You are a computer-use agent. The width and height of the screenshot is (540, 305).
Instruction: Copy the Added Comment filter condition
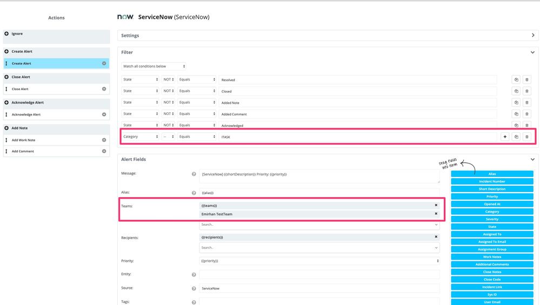(516, 113)
